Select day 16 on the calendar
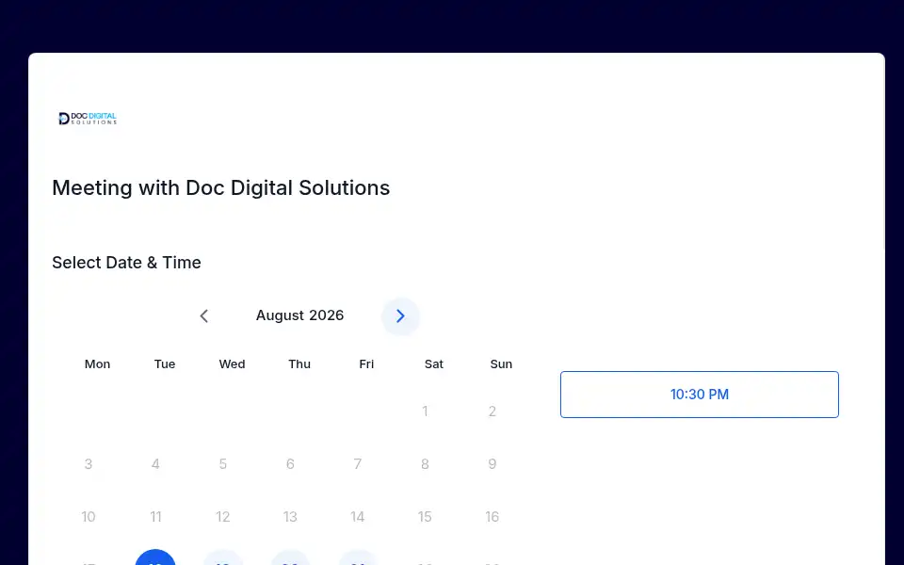904x565 pixels. point(492,517)
